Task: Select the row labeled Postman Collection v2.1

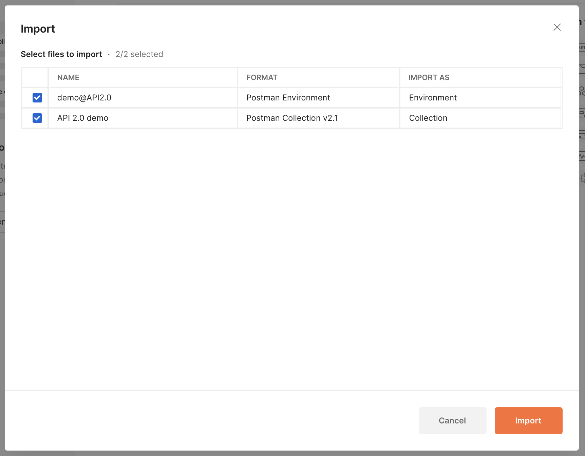Action: coord(292,118)
